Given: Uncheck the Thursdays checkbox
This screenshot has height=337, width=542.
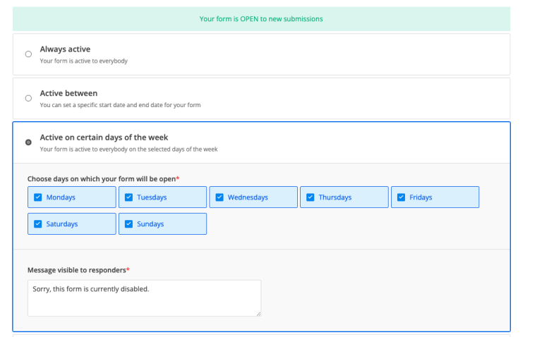Looking at the screenshot, I should point(311,197).
